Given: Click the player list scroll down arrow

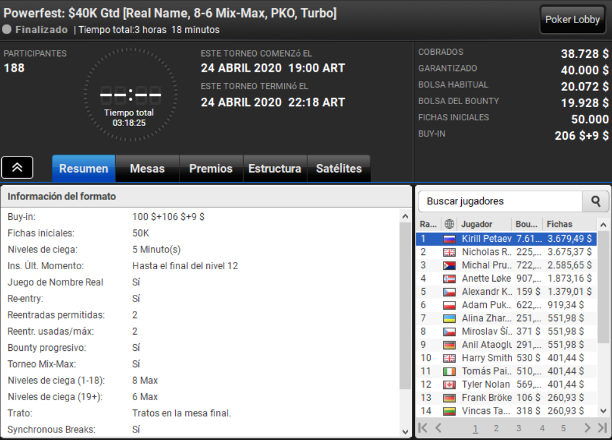Looking at the screenshot, I should coord(603,411).
